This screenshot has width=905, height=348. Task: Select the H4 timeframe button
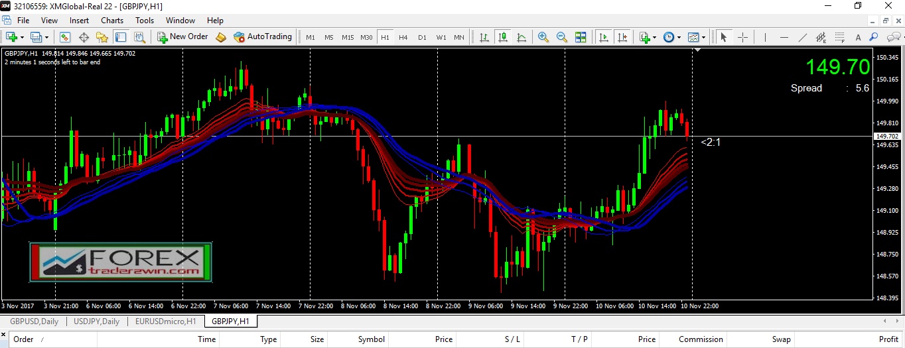click(x=403, y=37)
